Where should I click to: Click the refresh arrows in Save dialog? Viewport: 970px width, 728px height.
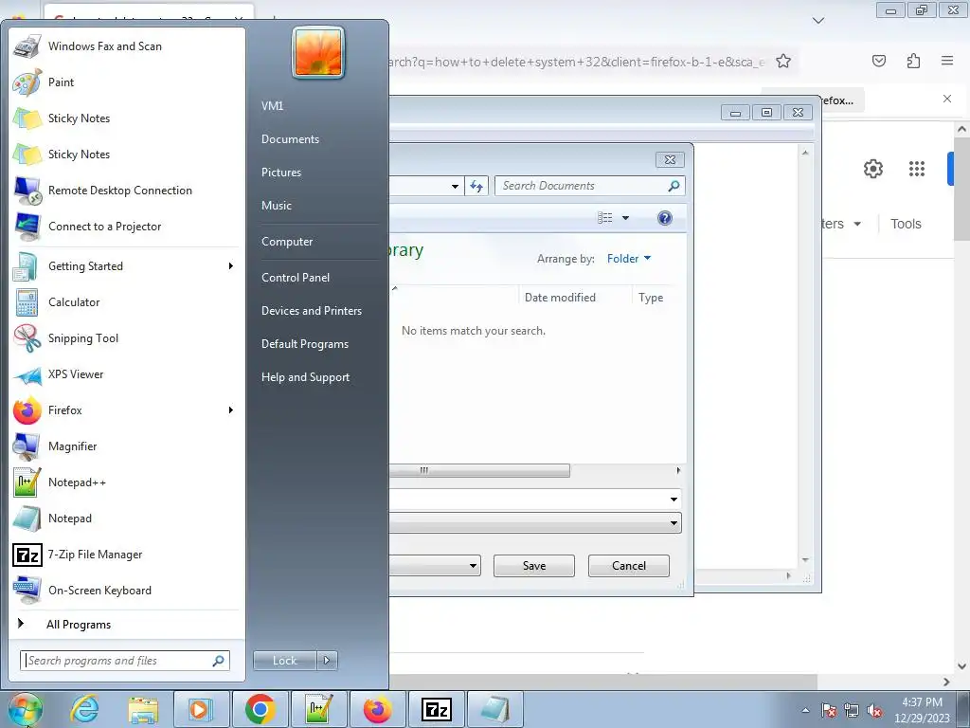point(476,186)
